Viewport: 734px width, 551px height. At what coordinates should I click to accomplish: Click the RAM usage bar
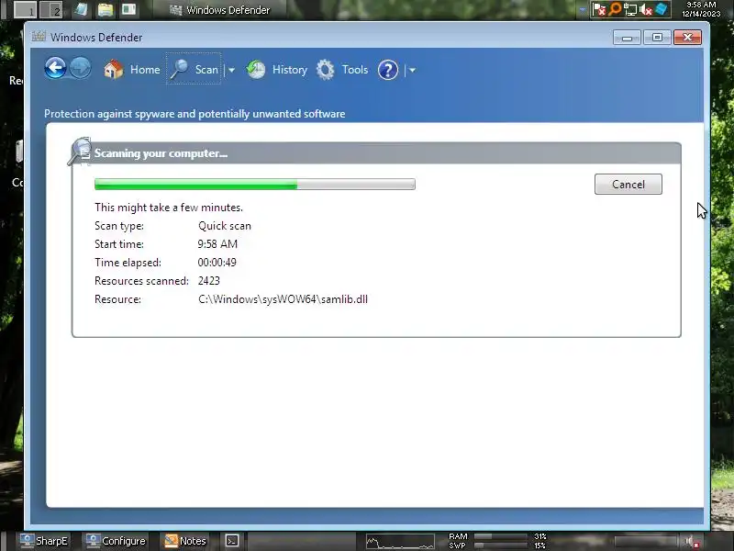[x=502, y=536]
